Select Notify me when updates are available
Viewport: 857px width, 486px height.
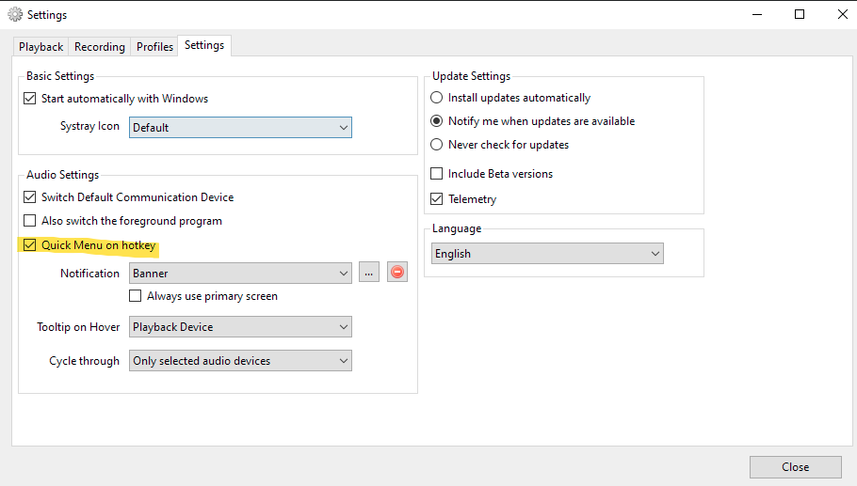pos(436,121)
